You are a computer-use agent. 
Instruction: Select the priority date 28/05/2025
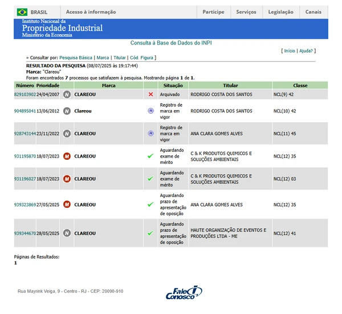(x=48, y=233)
